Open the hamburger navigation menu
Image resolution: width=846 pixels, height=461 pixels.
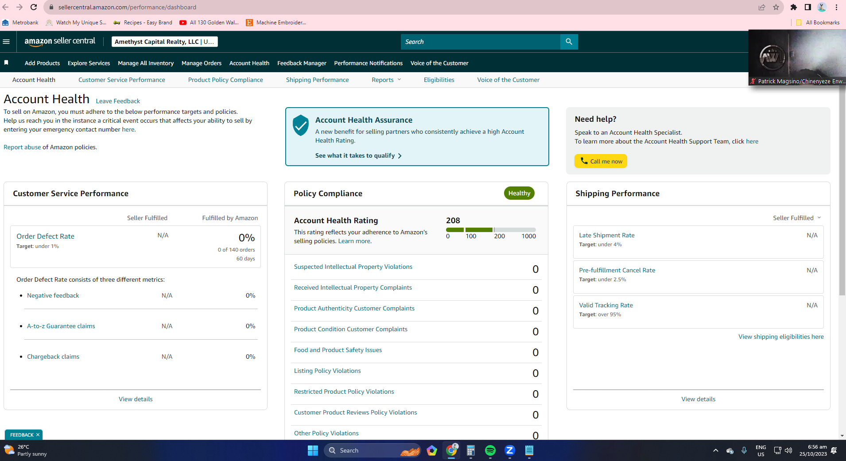coord(6,42)
